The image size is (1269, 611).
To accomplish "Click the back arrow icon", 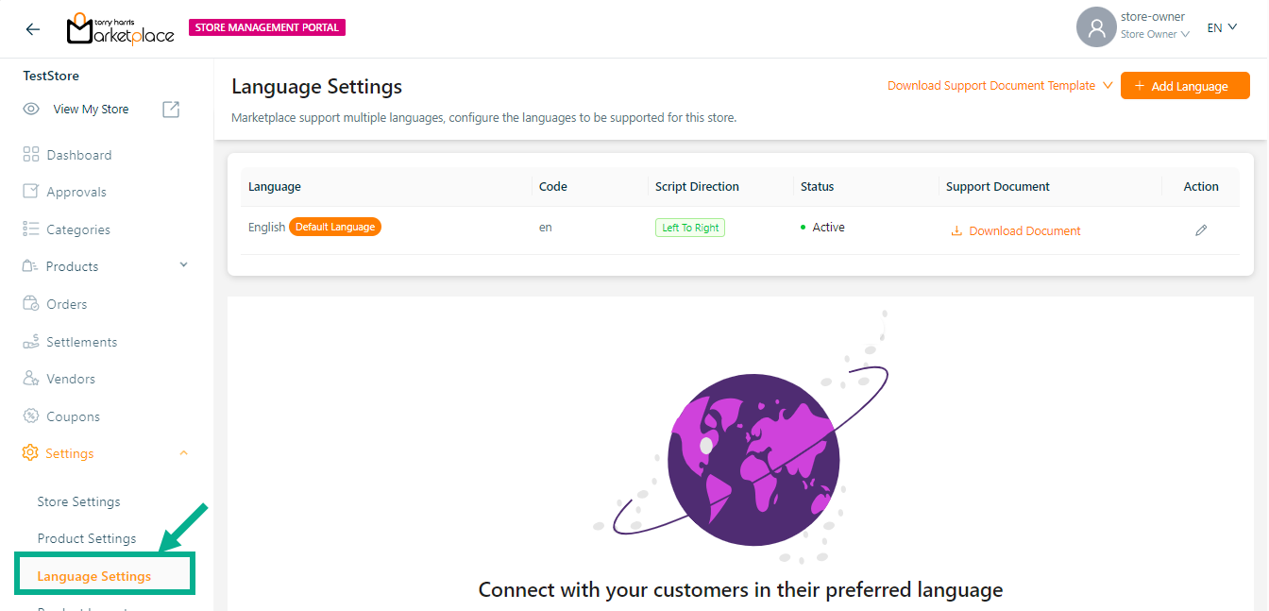I will [33, 28].
